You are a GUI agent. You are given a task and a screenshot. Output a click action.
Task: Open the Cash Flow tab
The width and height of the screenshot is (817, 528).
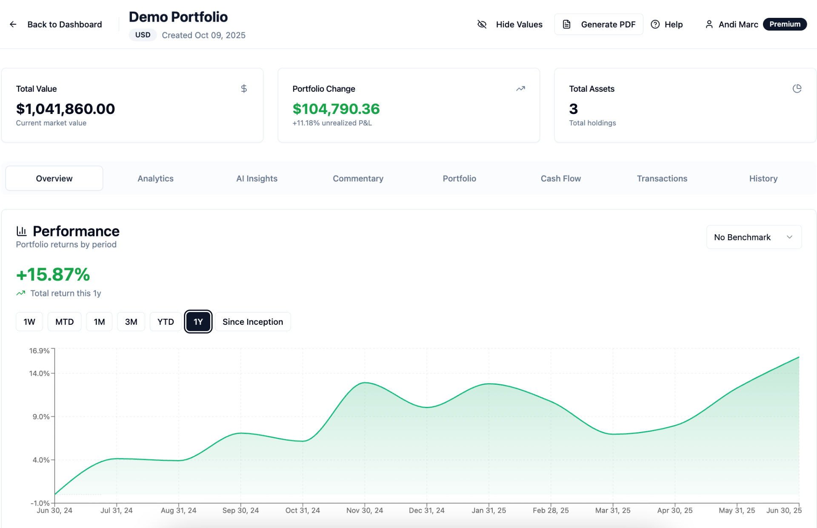click(560, 178)
